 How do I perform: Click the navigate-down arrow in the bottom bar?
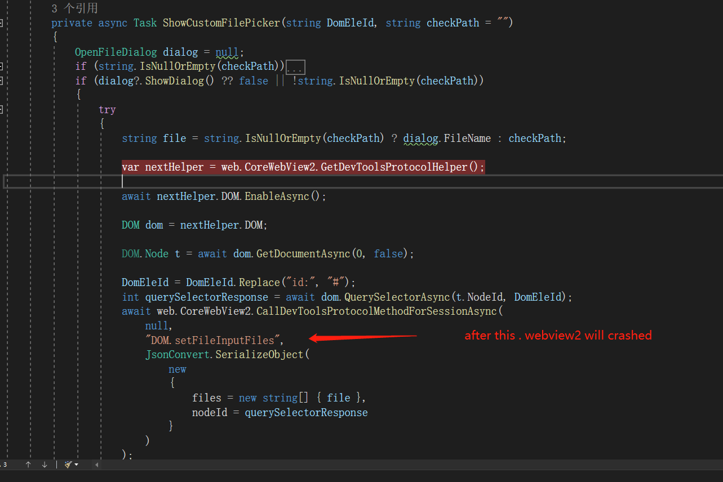click(45, 464)
